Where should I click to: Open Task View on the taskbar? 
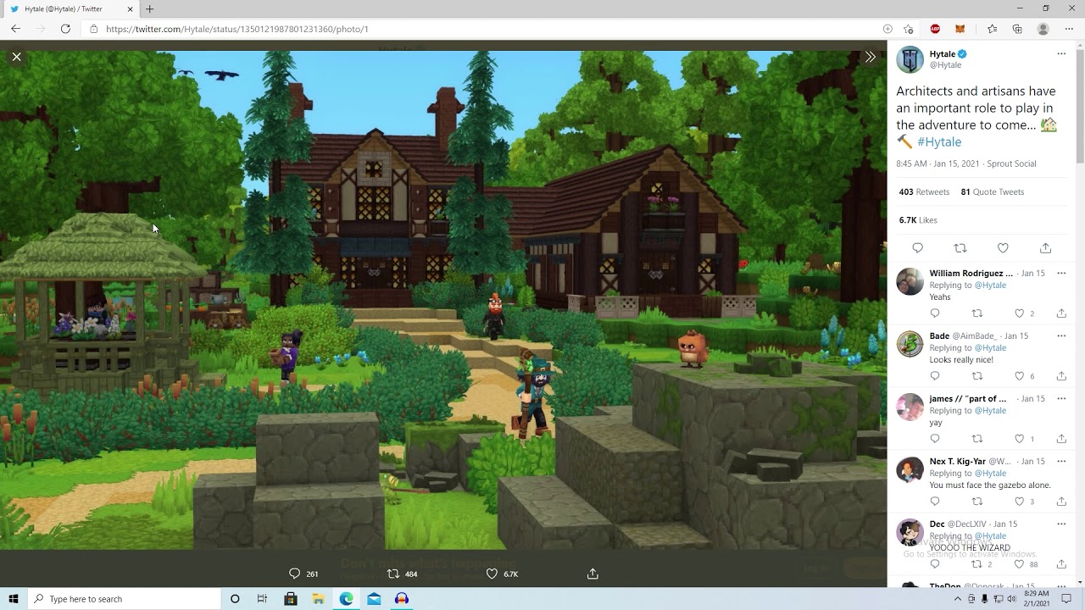coord(262,599)
